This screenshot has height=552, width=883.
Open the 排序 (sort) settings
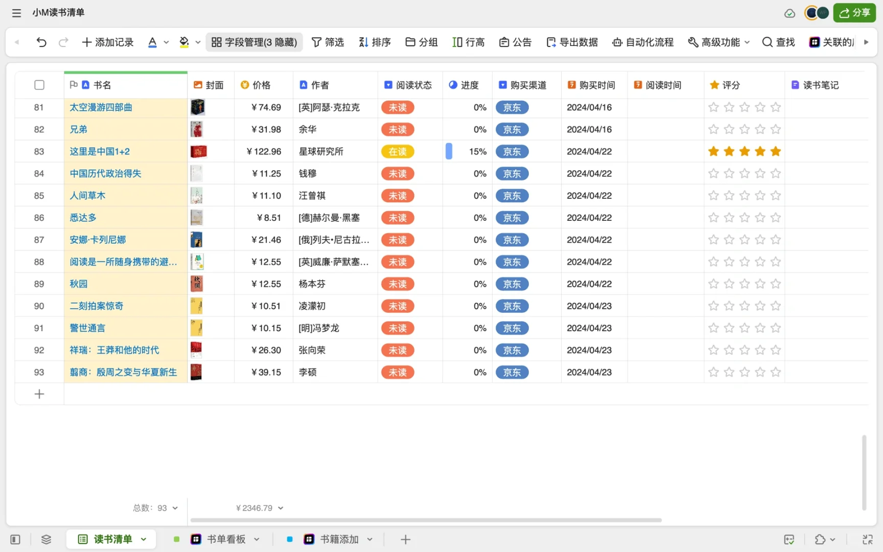coord(375,42)
